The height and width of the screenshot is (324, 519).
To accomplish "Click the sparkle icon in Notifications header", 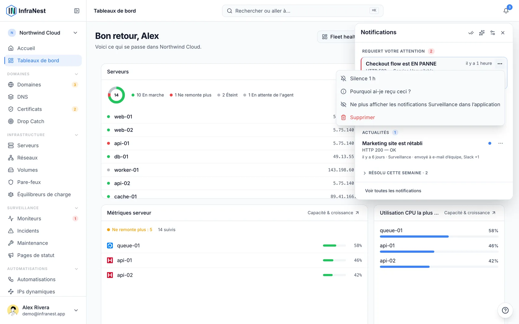I will click(482, 33).
